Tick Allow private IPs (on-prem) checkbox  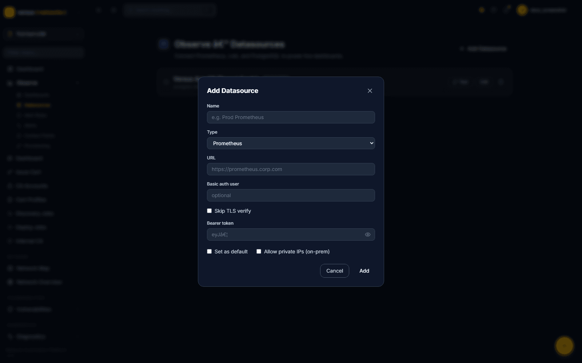(x=259, y=251)
